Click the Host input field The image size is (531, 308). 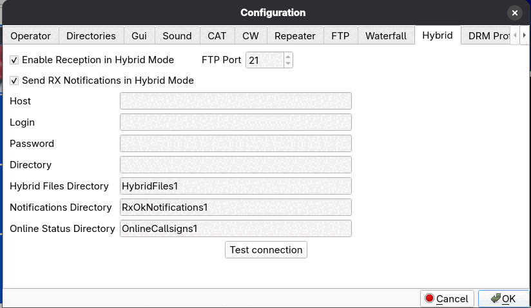point(236,101)
